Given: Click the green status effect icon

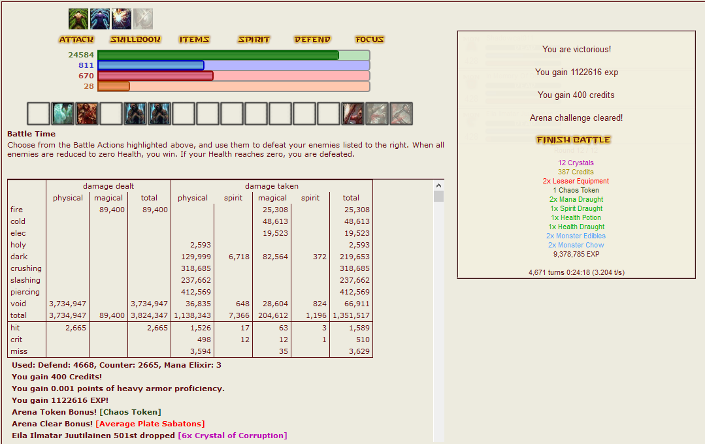Looking at the screenshot, I should pos(78,19).
